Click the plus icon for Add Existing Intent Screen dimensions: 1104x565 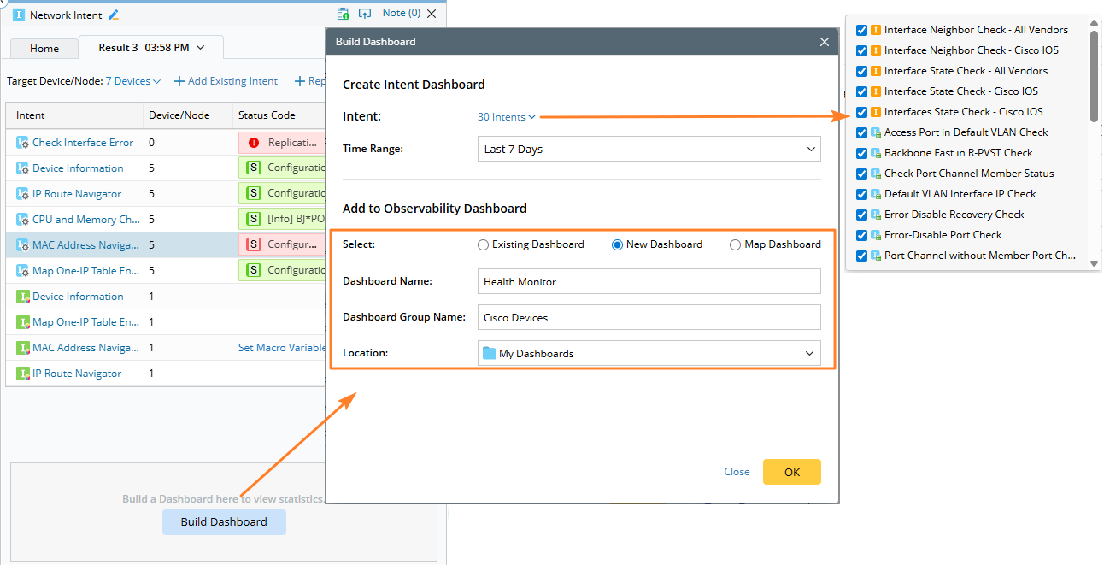click(x=179, y=81)
